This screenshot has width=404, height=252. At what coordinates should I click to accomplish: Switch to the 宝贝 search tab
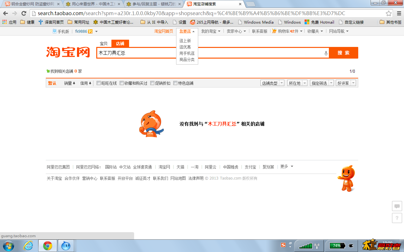pyautogui.click(x=104, y=43)
